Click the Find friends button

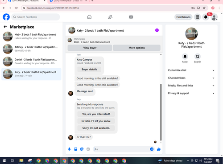pyautogui.click(x=183, y=17)
